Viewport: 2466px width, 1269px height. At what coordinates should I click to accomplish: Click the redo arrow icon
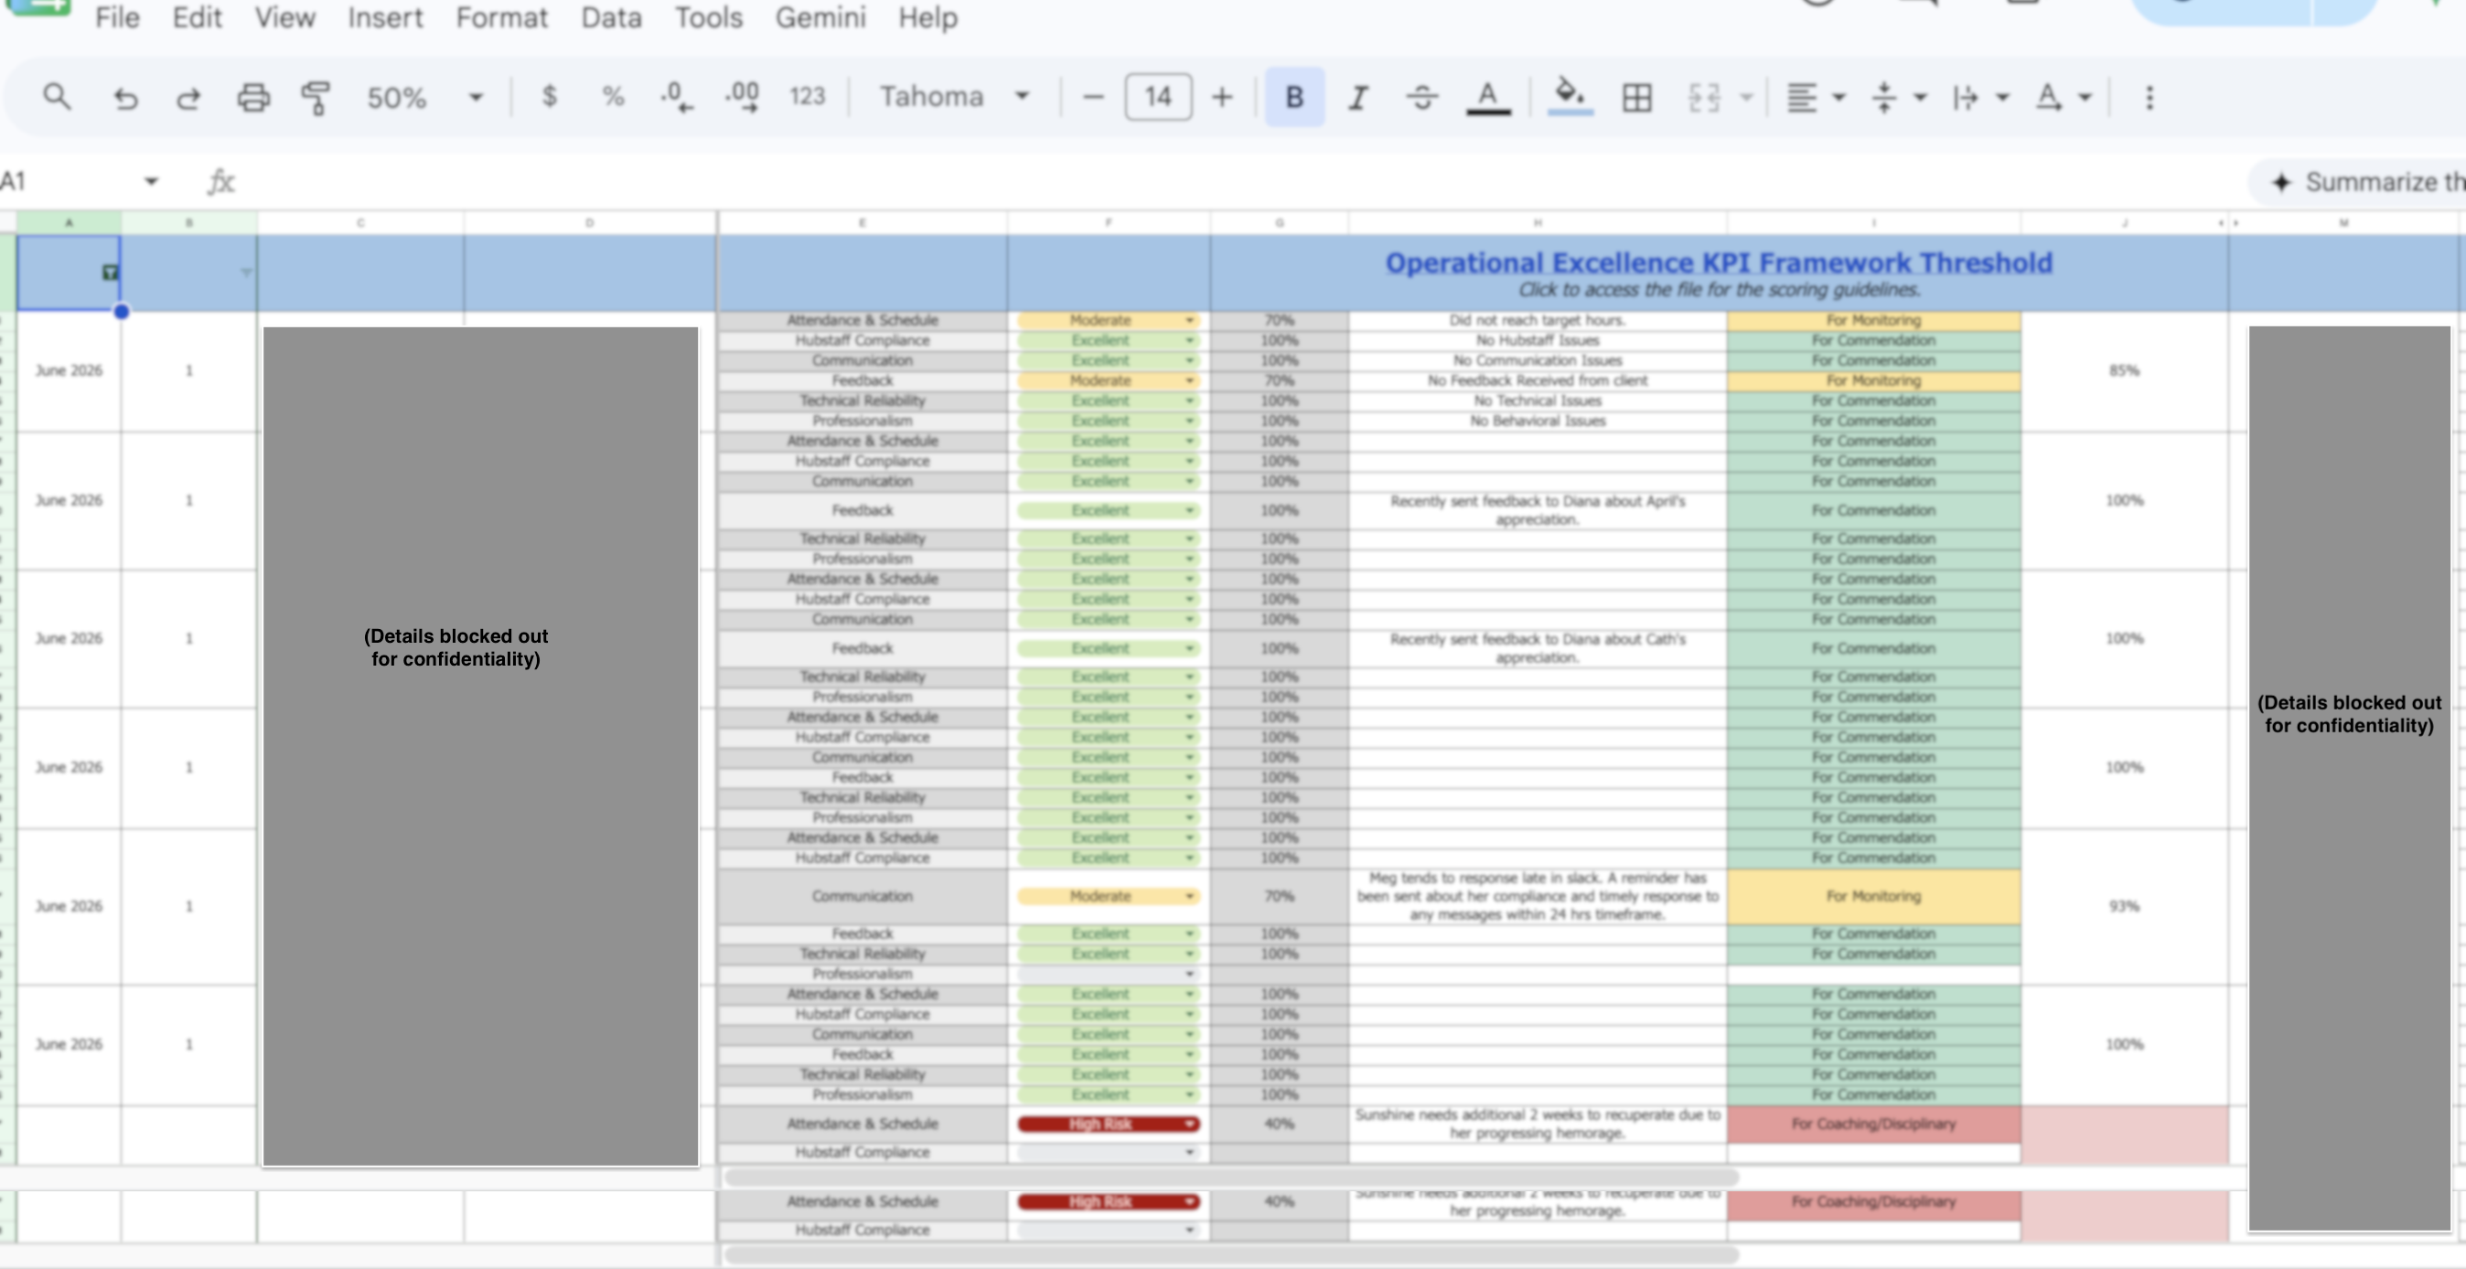(188, 98)
